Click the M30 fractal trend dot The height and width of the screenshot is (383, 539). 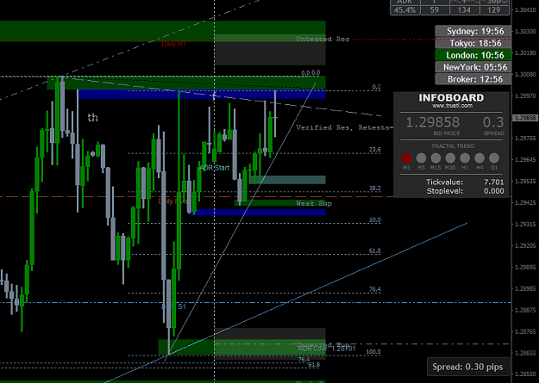click(x=450, y=158)
